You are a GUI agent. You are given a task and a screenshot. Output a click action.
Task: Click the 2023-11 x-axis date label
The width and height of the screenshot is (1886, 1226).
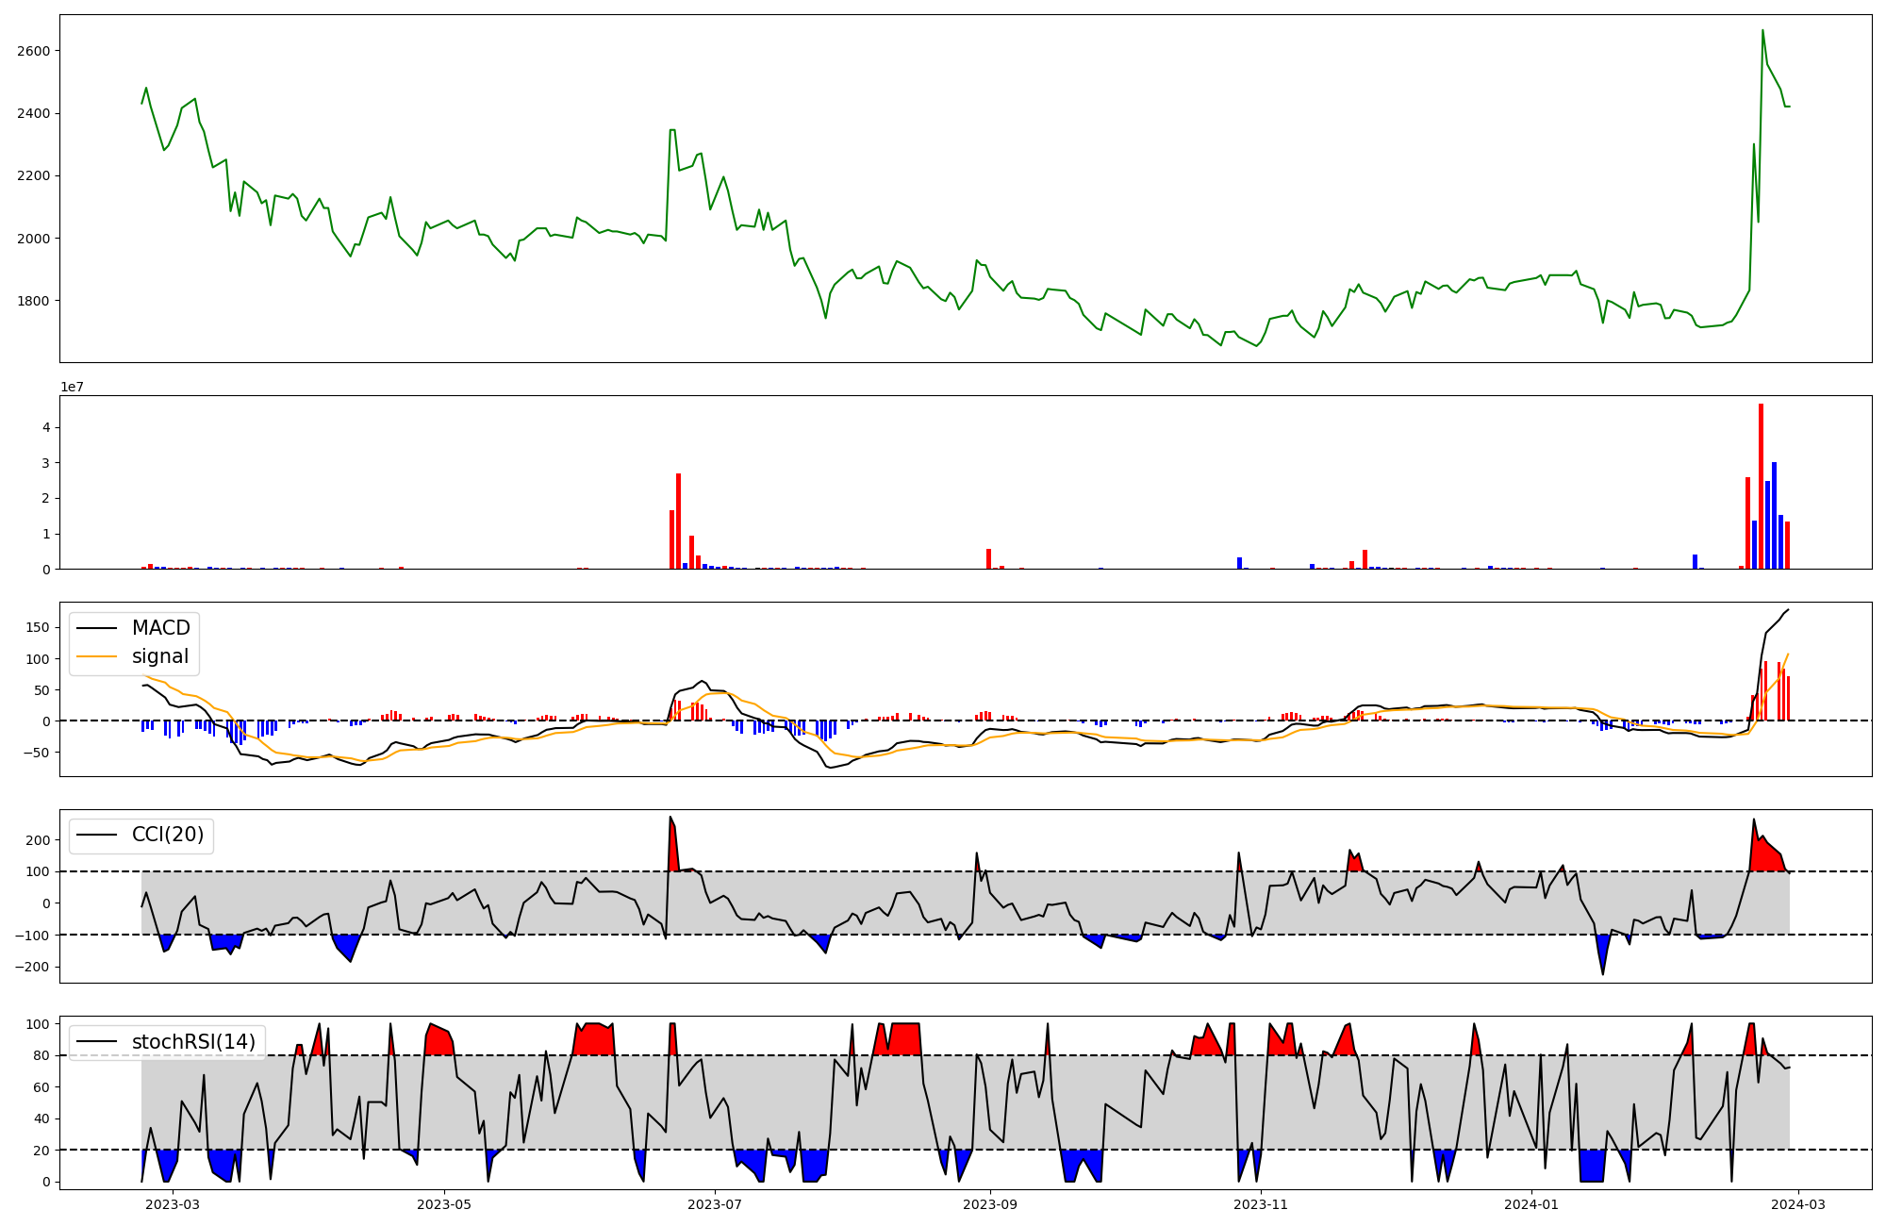[1261, 1204]
